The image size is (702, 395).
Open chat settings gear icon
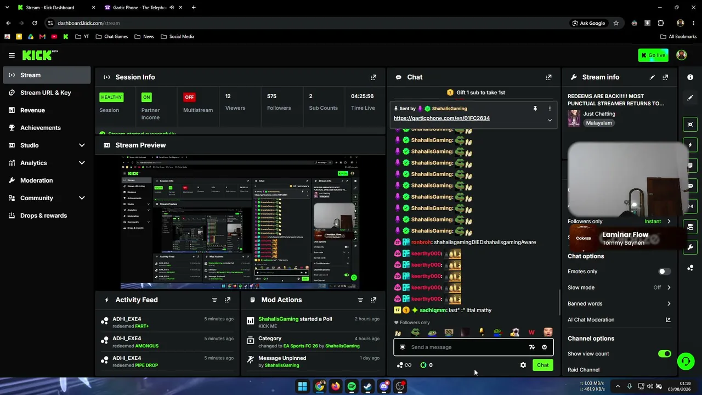tap(523, 365)
